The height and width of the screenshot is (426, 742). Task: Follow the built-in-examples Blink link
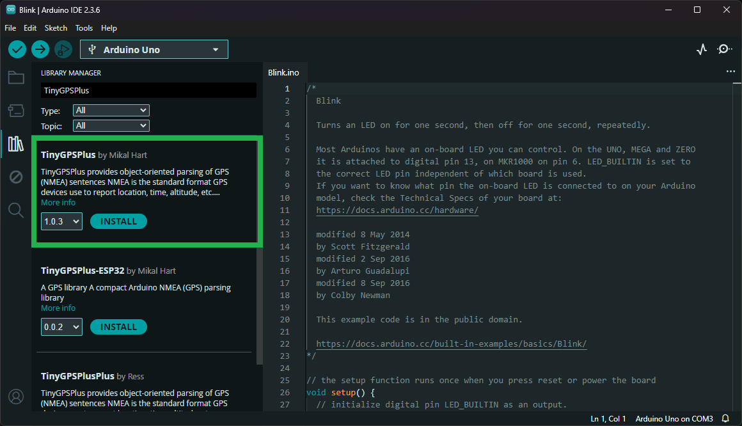[x=452, y=343]
